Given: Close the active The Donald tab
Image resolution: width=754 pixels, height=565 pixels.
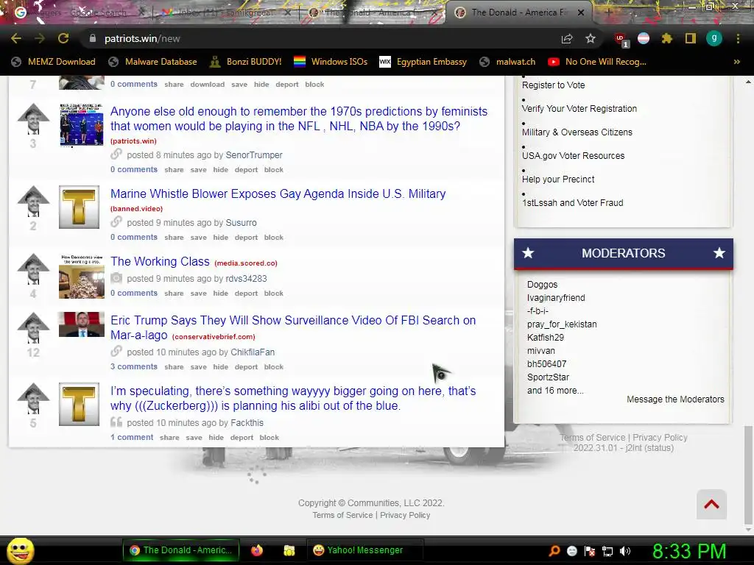Looking at the screenshot, I should (x=581, y=13).
